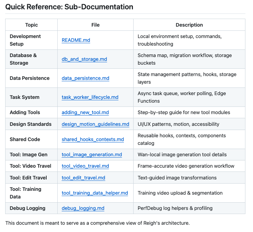
Task: Open data_persistence.md link
Action: pyautogui.click(x=85, y=78)
